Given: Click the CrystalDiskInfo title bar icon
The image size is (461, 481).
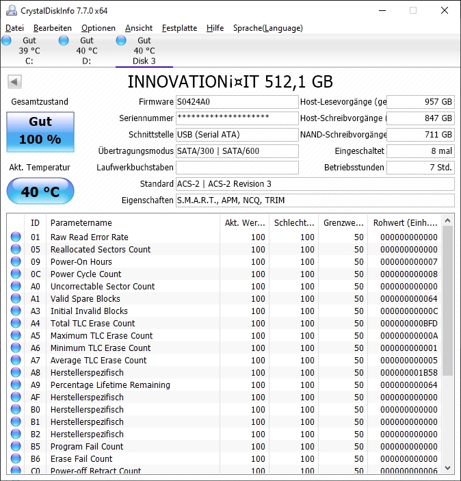Looking at the screenshot, I should (12, 11).
